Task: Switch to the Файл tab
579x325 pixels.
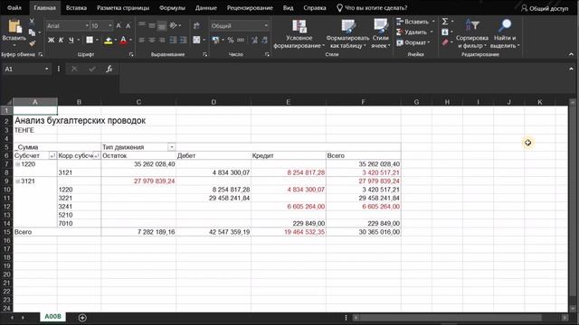Action: click(14, 8)
